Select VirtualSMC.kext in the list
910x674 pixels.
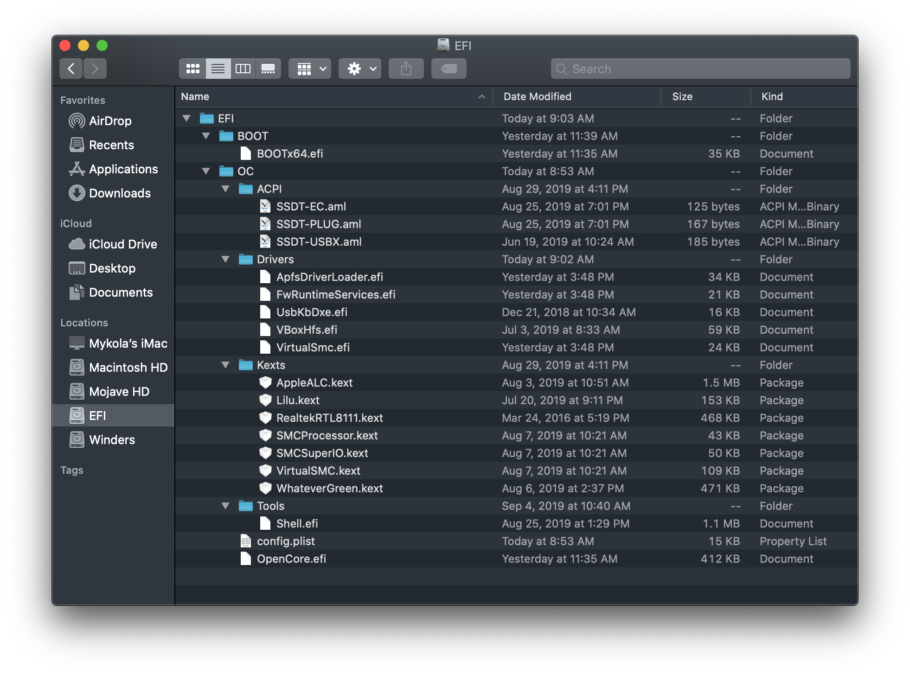coord(516,471)
